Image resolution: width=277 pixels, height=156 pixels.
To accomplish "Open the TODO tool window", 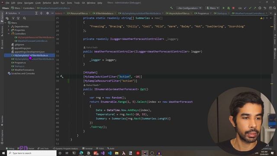I will tap(100, 148).
